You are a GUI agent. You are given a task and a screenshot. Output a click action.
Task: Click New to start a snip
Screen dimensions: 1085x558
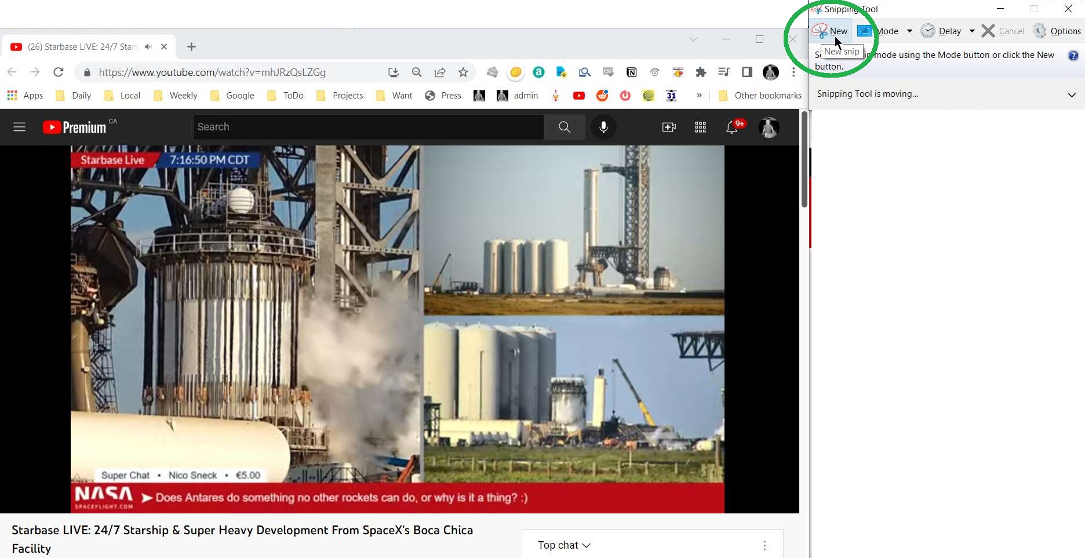830,31
